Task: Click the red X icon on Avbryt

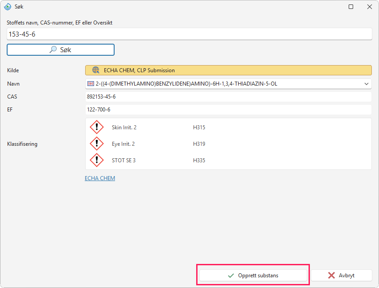Action: coord(331,275)
